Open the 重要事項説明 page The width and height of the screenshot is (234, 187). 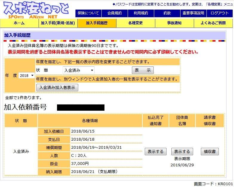point(193,13)
